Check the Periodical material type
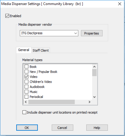The width and height of the screenshot is (125, 136). point(27,97)
